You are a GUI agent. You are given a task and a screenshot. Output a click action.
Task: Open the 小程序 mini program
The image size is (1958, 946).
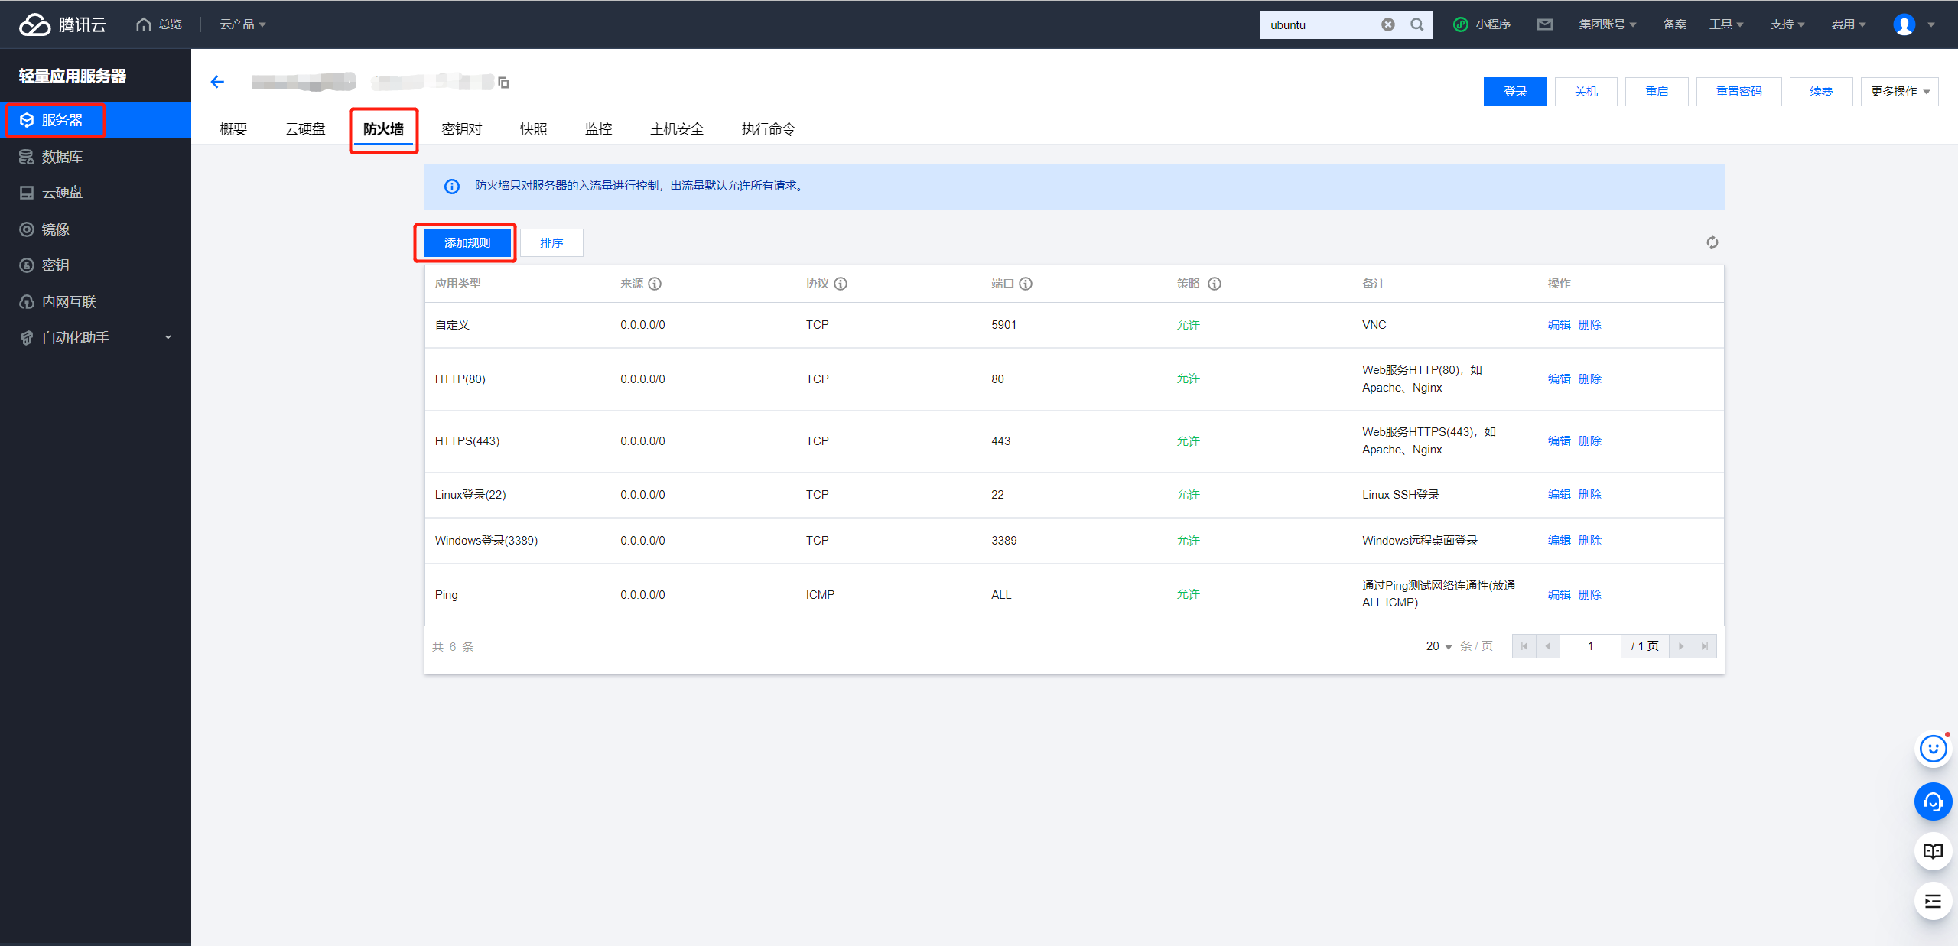[1482, 24]
